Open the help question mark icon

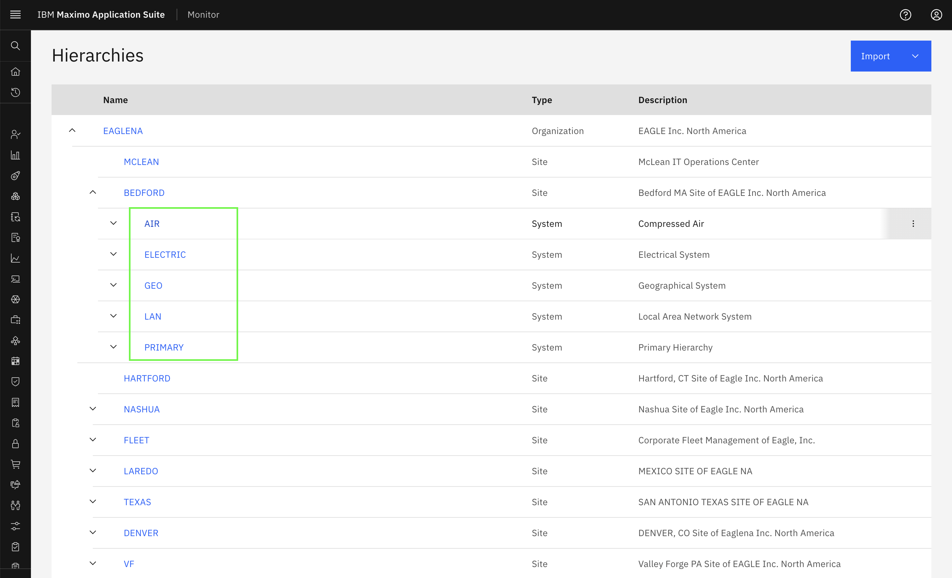click(x=905, y=15)
